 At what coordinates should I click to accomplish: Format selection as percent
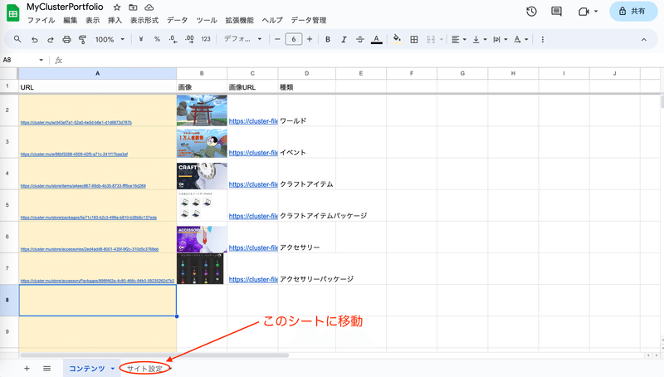(x=157, y=39)
